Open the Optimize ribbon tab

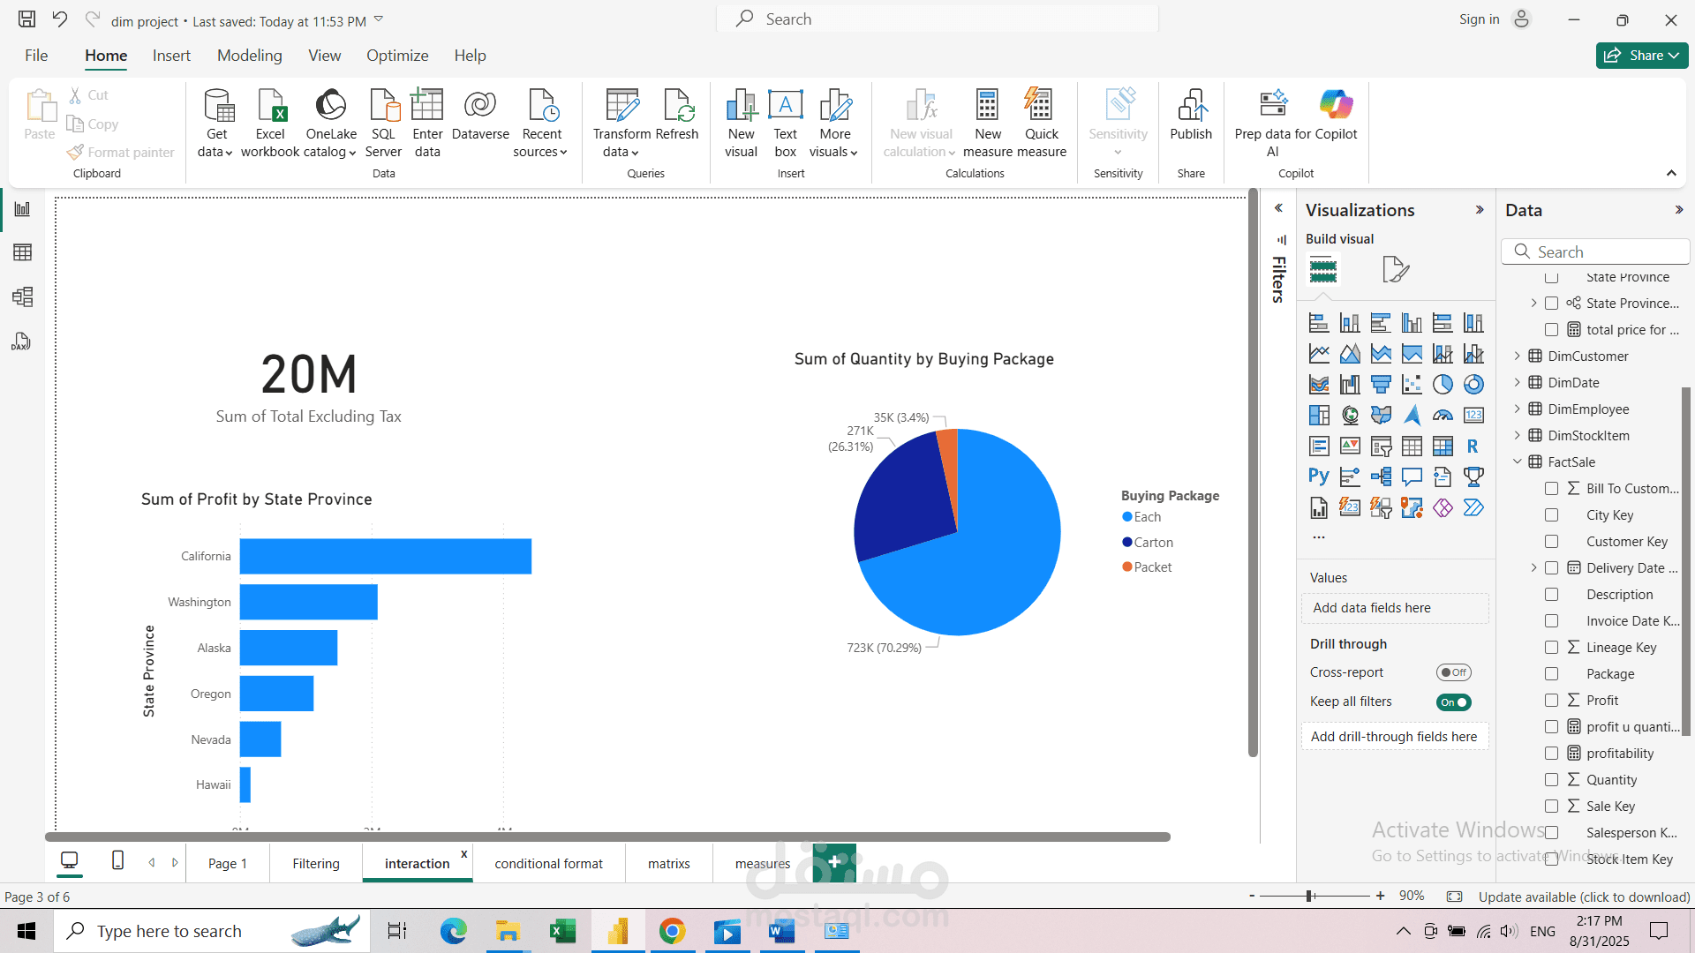pyautogui.click(x=397, y=56)
